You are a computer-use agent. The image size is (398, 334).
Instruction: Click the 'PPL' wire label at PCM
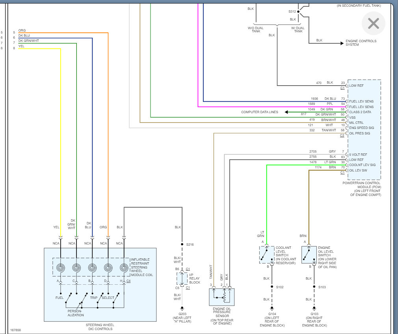[330, 104]
